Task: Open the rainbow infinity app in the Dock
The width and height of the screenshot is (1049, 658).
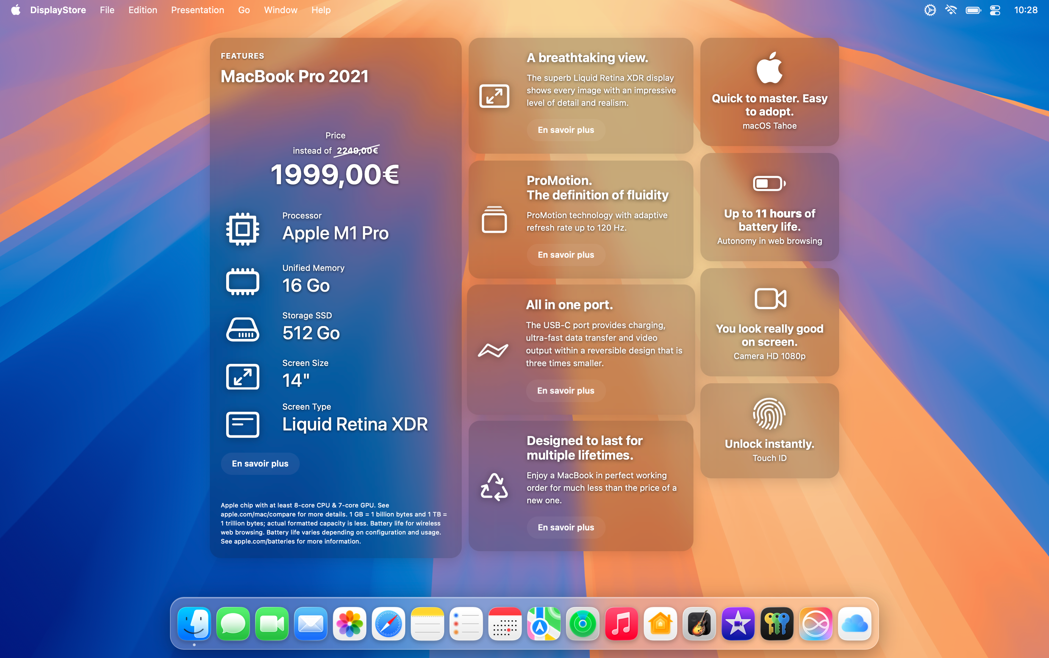Action: [815, 624]
